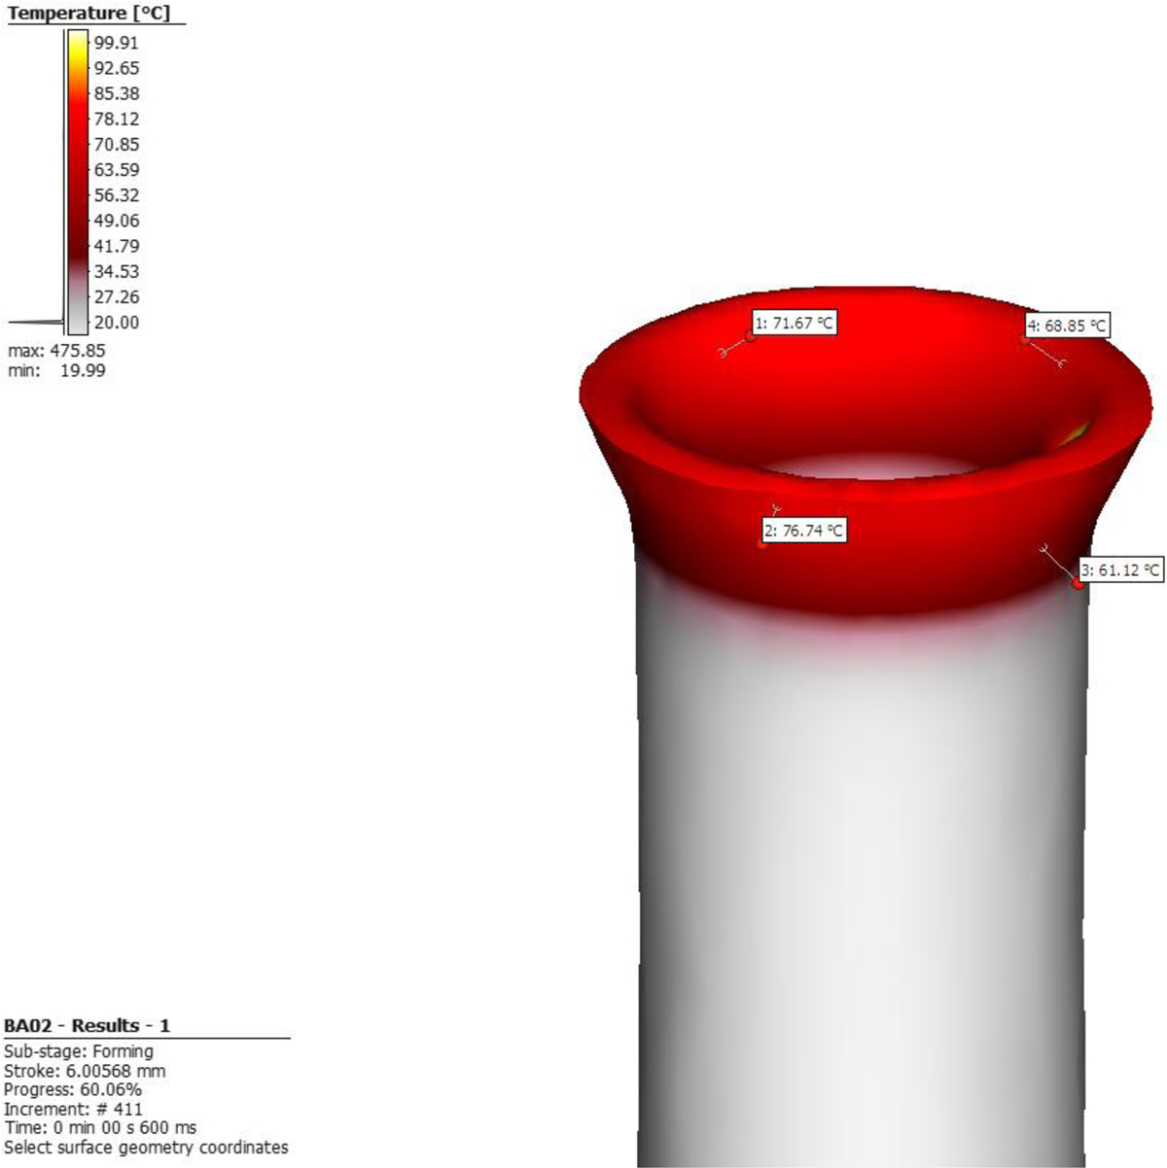Select the probe label 2: 76.74 °C
This screenshot has width=1167, height=1168.
pos(803,531)
